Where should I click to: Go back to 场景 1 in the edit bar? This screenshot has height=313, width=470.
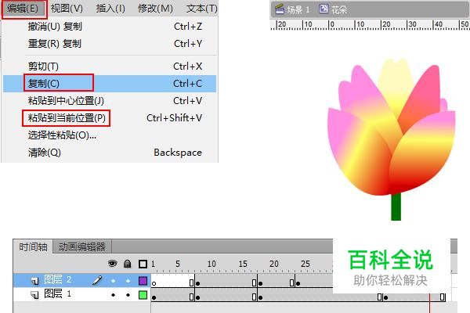coord(298,10)
